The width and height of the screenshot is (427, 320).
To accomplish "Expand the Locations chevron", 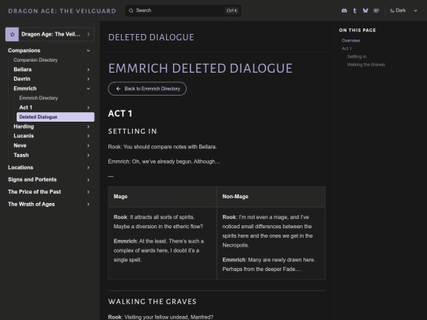I will click(x=89, y=168).
